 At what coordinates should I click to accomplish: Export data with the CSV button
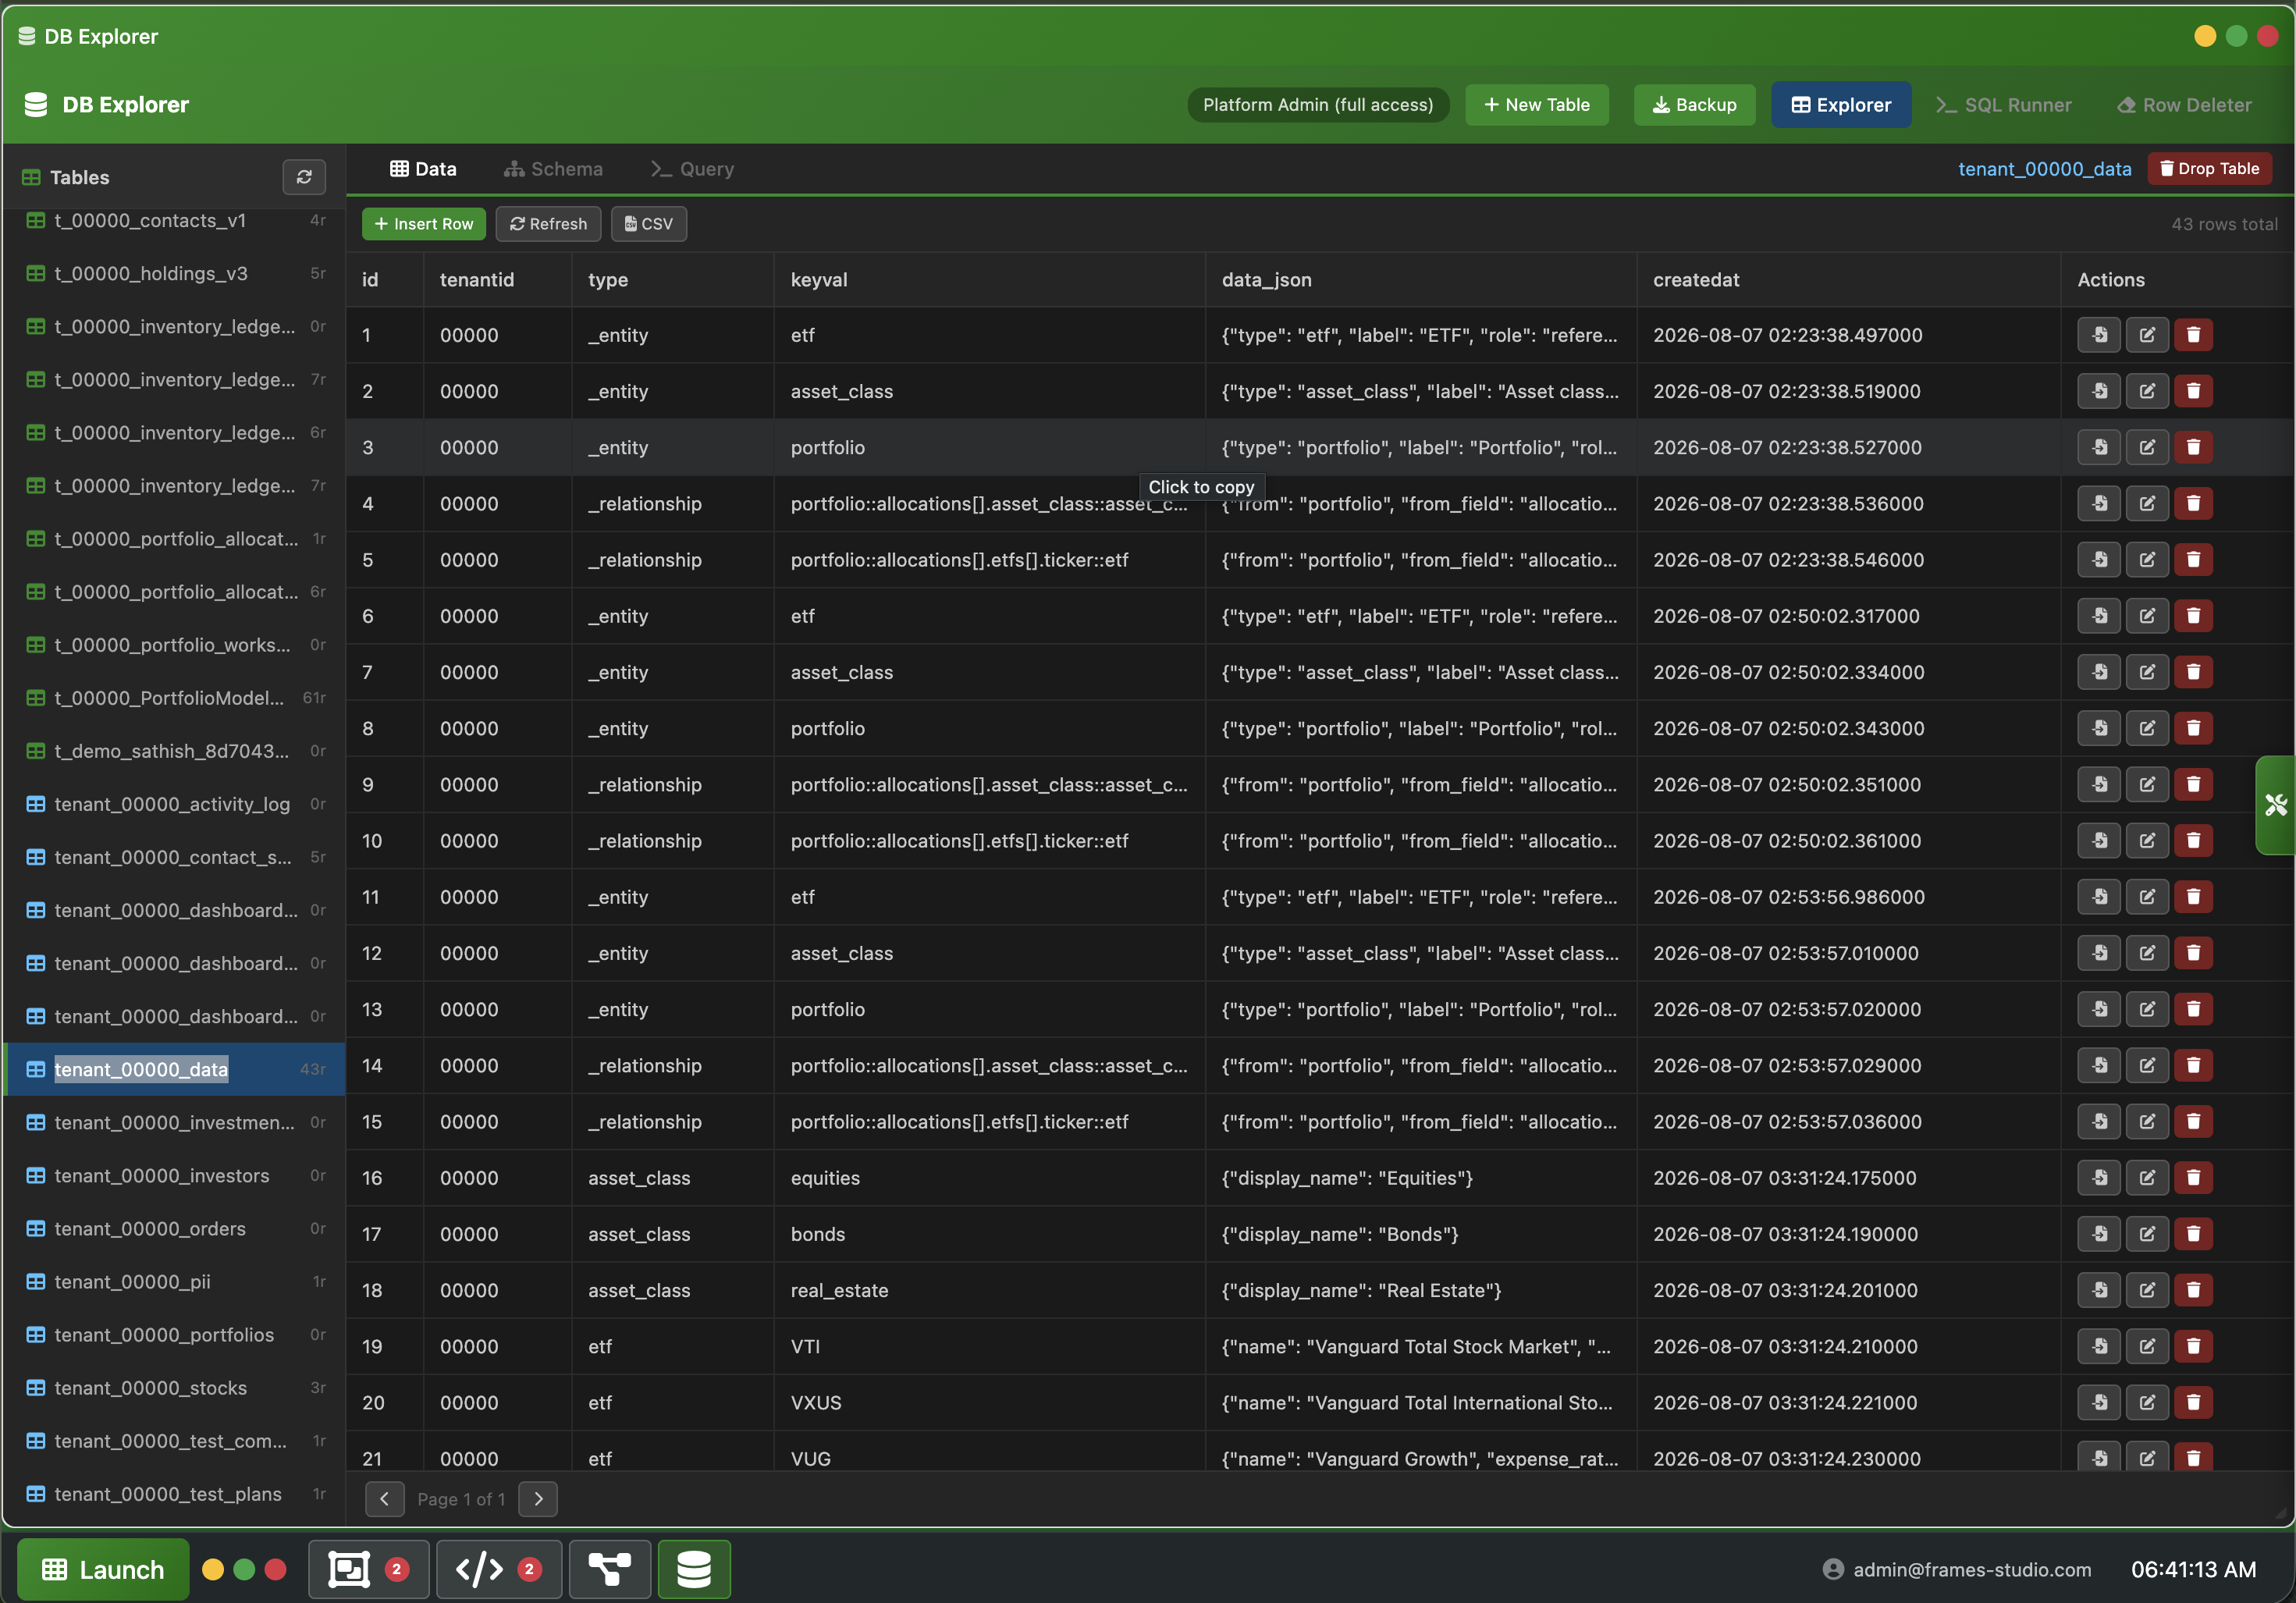pos(649,224)
